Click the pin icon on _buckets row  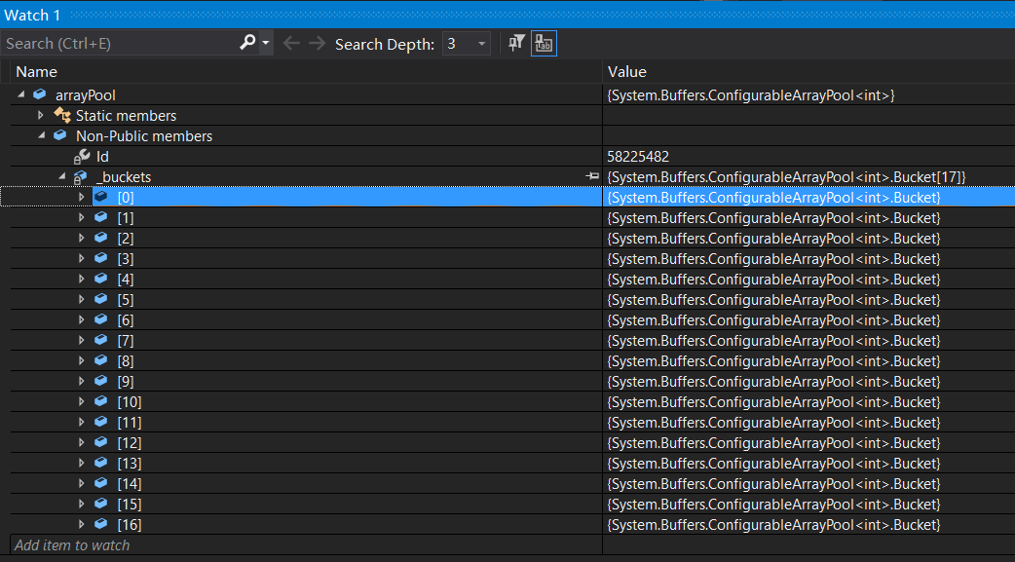click(x=592, y=176)
